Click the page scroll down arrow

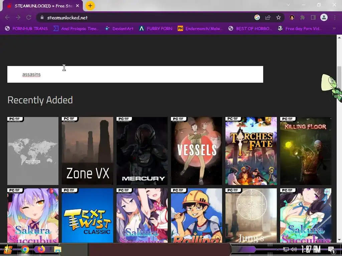(339, 240)
